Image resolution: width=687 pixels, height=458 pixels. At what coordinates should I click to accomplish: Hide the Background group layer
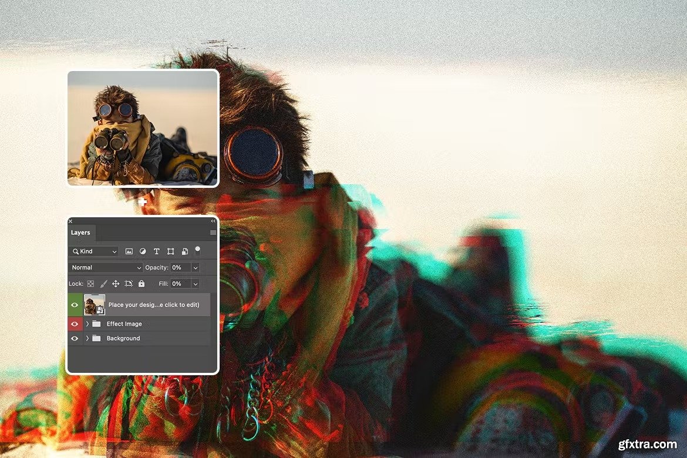click(x=75, y=338)
